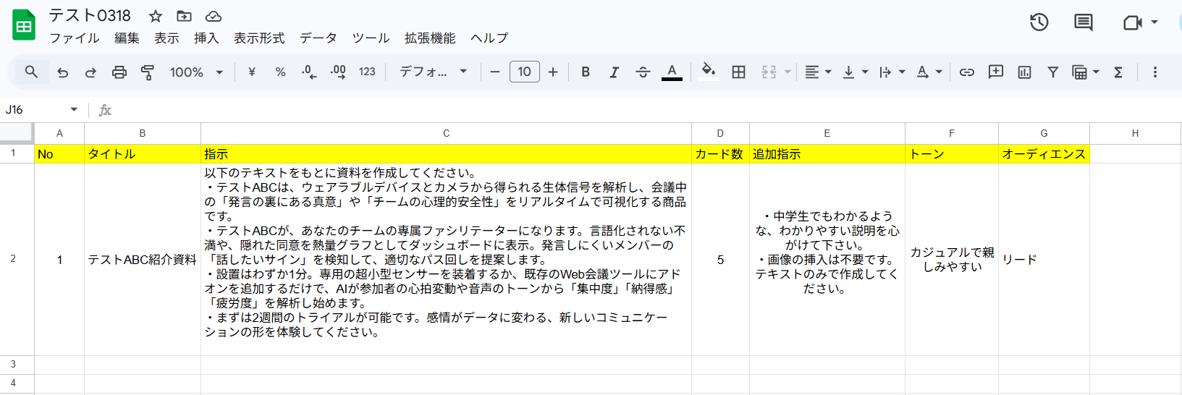Screen dimensions: 1182x395
Task: Open the comments panel icon
Action: click(1083, 22)
